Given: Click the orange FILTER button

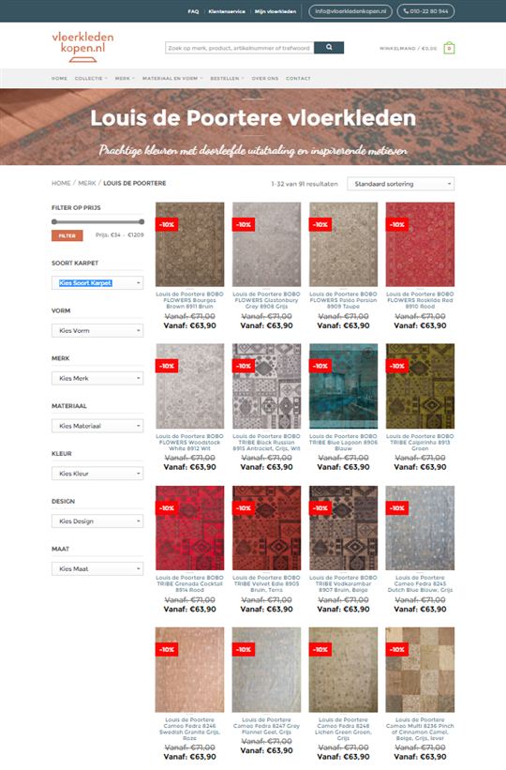Looking at the screenshot, I should tap(67, 235).
